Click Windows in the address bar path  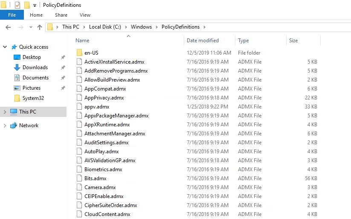point(141,27)
